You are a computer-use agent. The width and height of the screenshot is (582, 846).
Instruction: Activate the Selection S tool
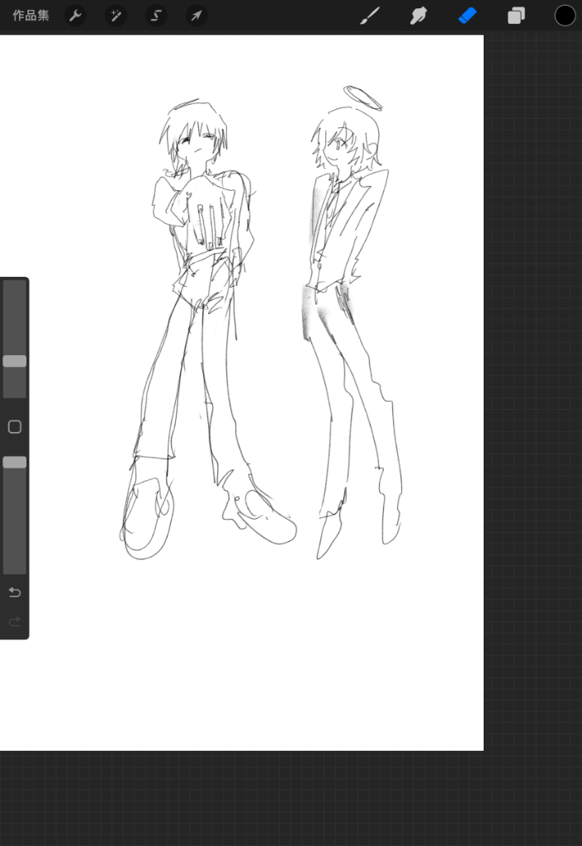tap(156, 16)
